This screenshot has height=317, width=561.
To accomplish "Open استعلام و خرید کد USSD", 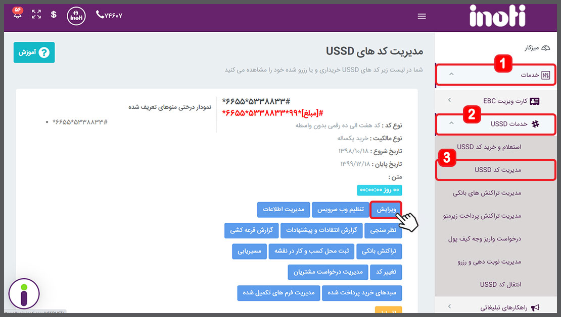I will click(489, 147).
